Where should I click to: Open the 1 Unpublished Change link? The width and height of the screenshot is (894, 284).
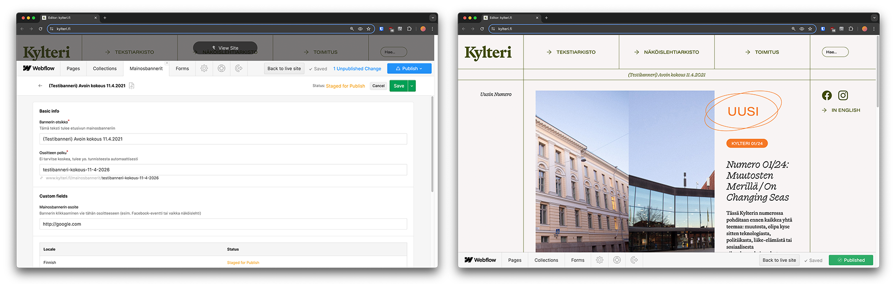pos(357,69)
